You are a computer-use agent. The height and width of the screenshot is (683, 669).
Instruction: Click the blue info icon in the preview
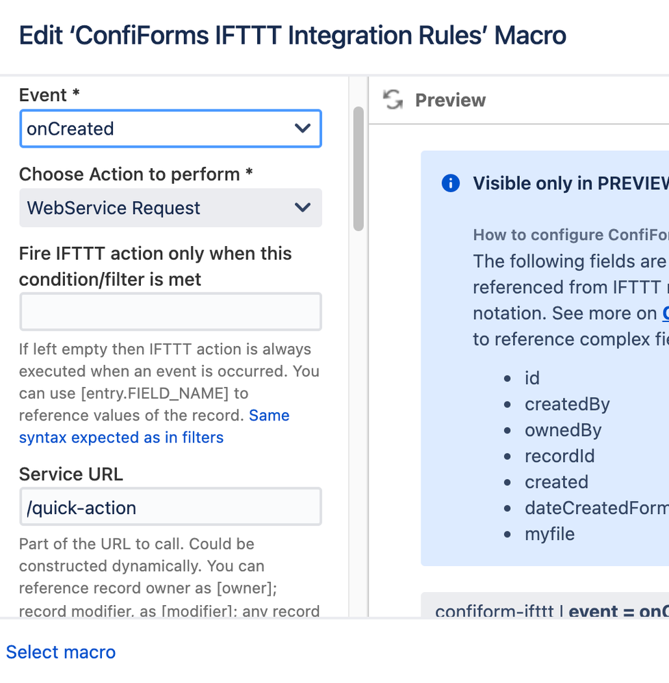click(450, 183)
